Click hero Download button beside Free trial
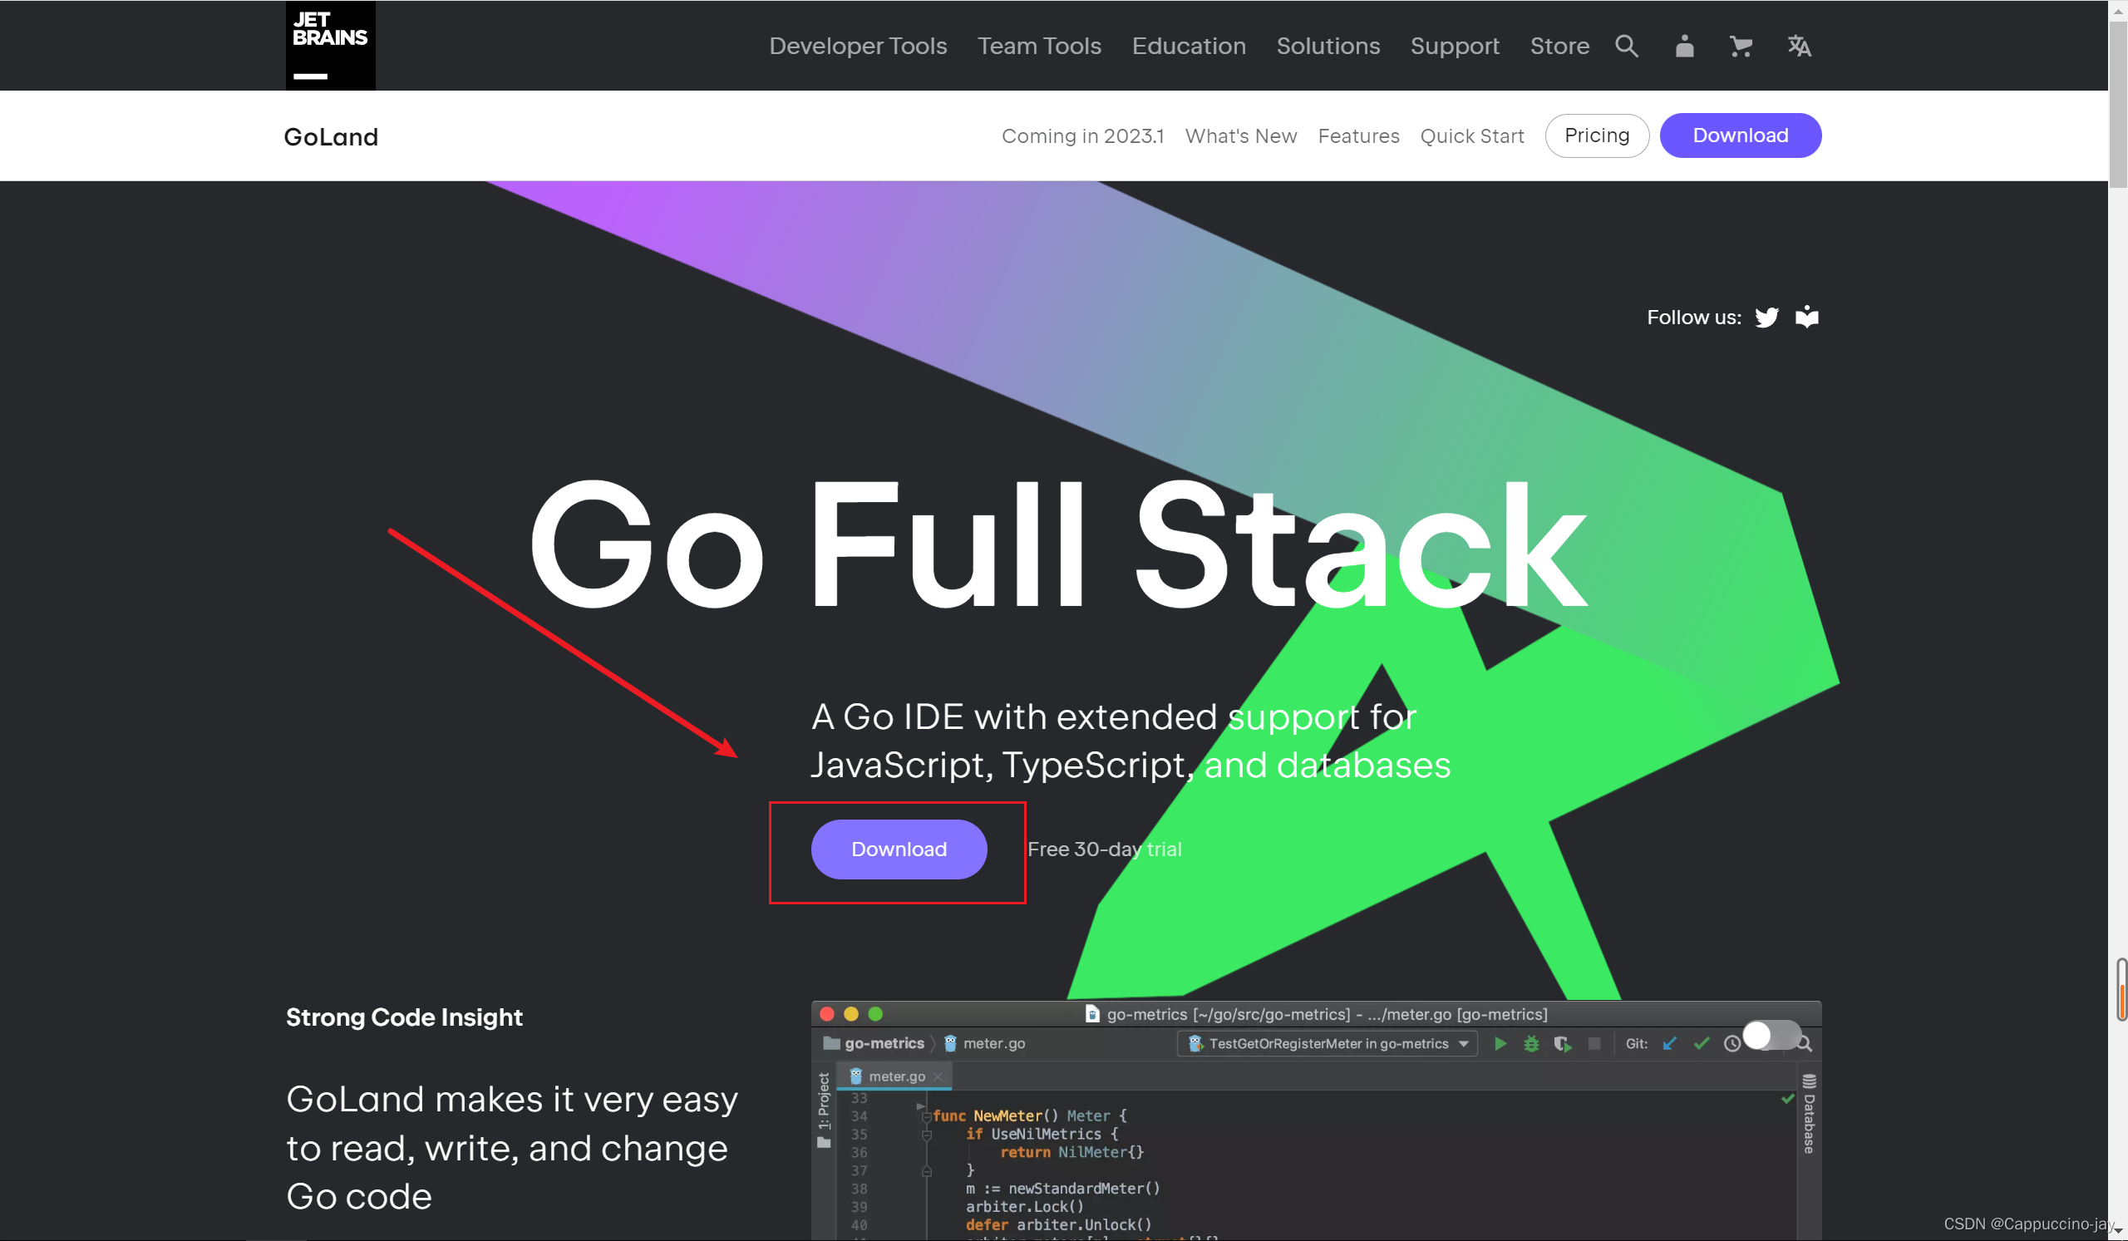2128x1241 pixels. pyautogui.click(x=899, y=849)
